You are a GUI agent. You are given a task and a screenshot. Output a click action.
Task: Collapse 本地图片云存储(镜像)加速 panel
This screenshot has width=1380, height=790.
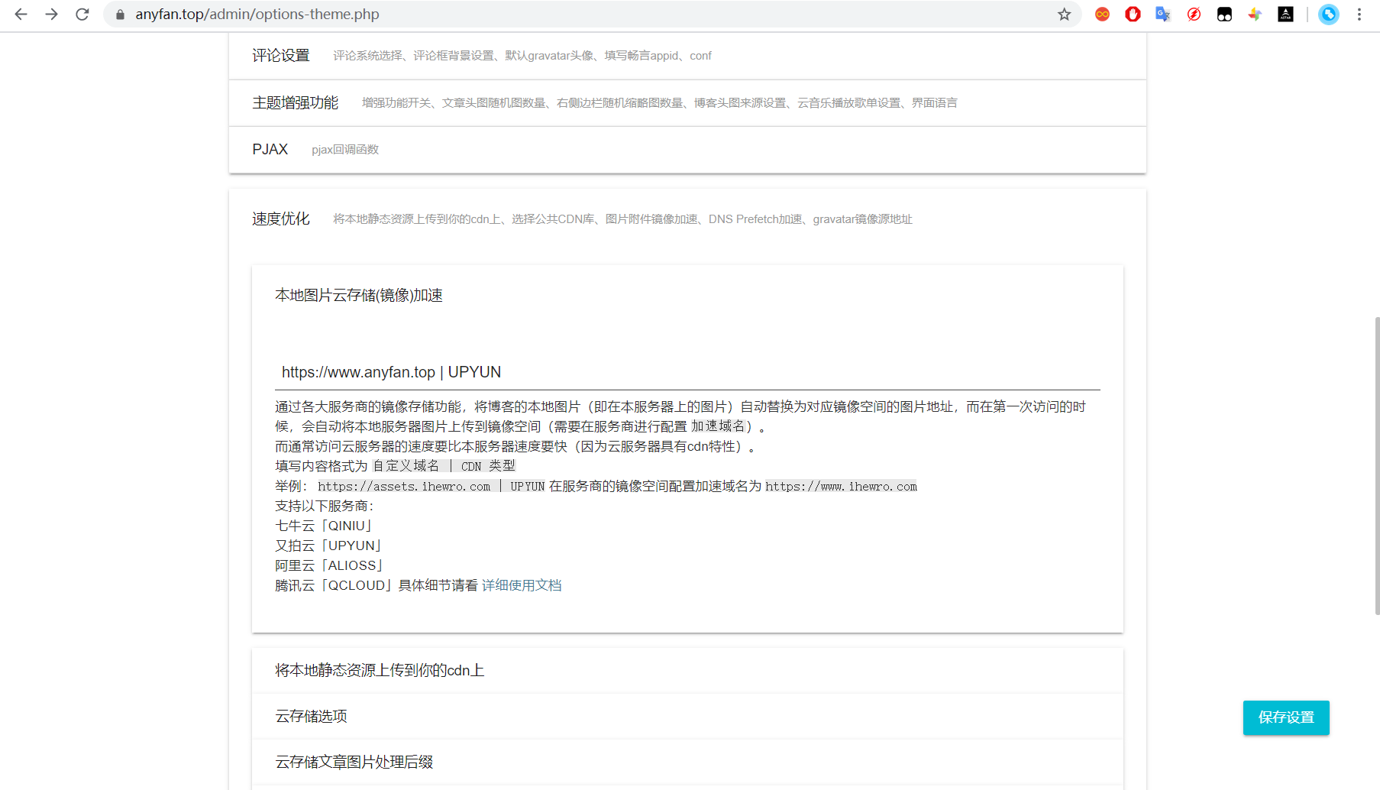tap(687, 296)
